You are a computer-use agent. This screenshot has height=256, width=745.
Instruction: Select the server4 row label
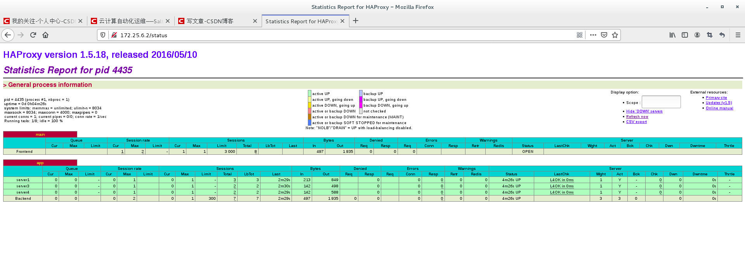pyautogui.click(x=23, y=192)
